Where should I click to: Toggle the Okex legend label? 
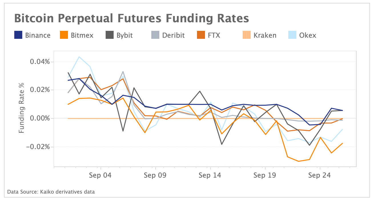pos(308,35)
